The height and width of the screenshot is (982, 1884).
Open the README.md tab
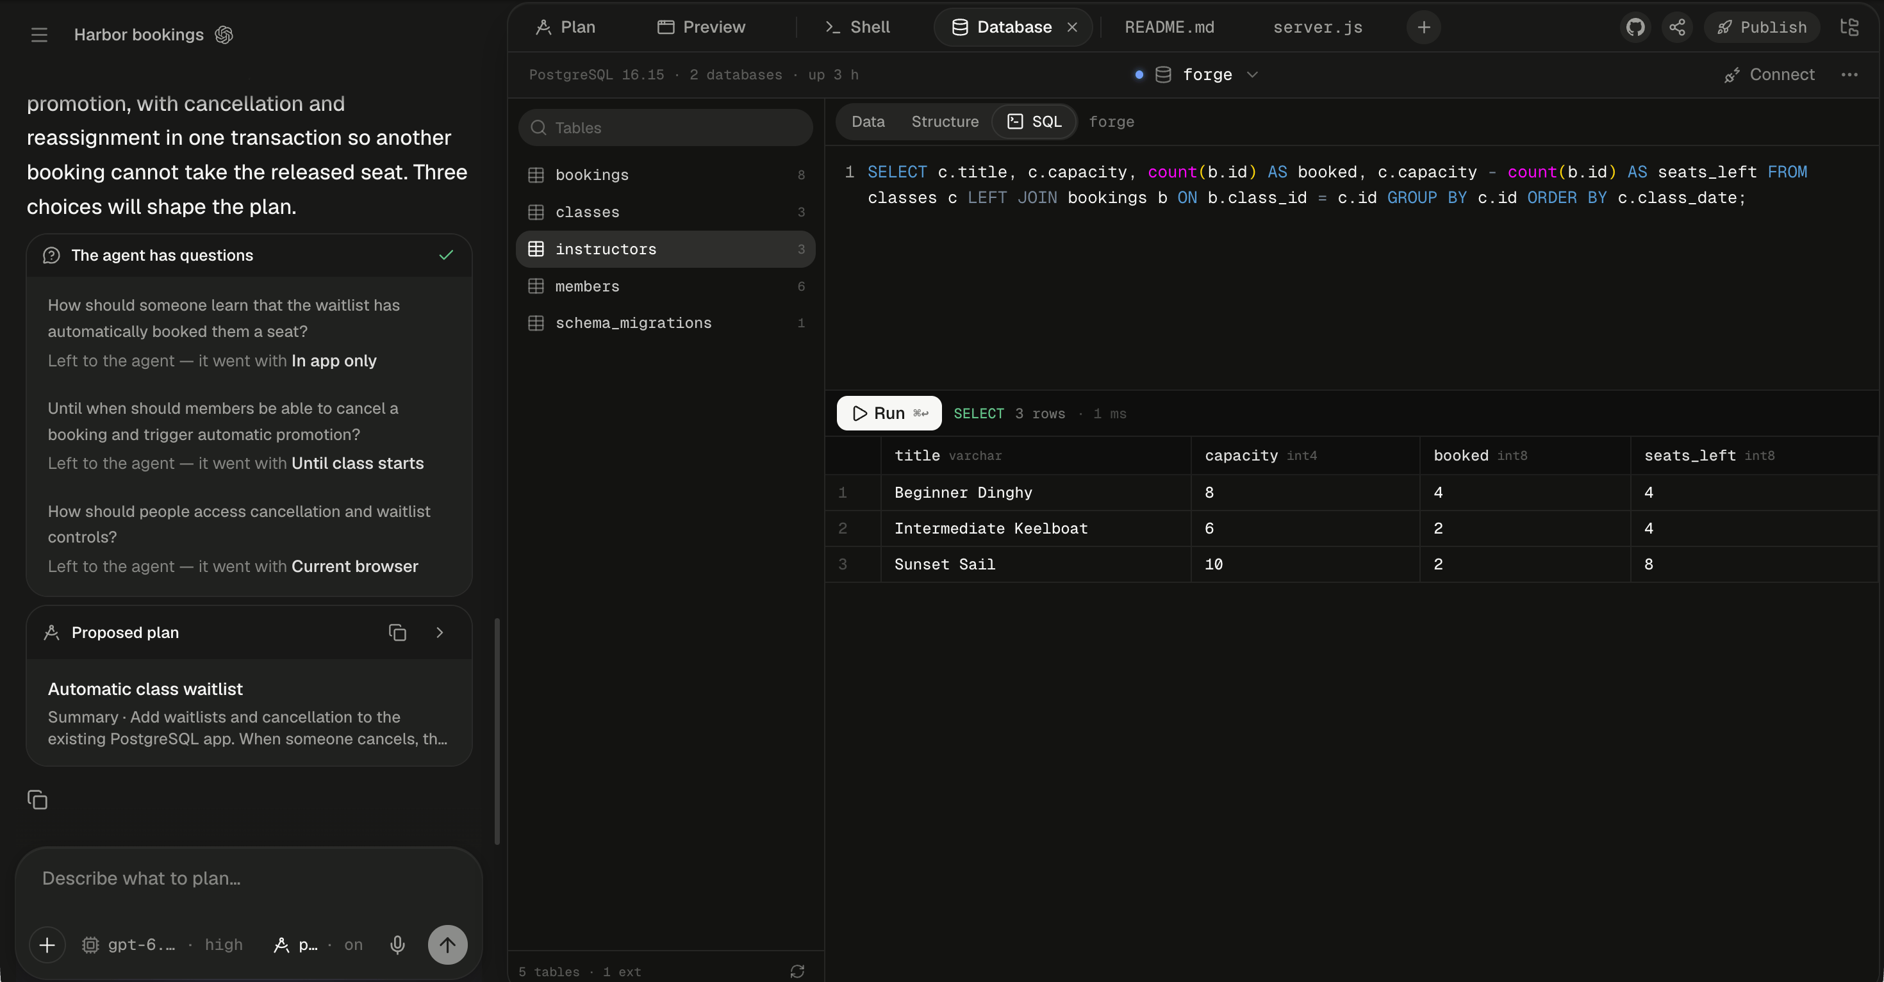[1169, 27]
